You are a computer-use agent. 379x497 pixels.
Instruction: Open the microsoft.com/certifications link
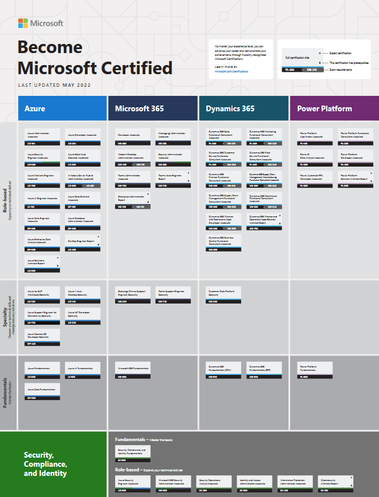(x=231, y=72)
